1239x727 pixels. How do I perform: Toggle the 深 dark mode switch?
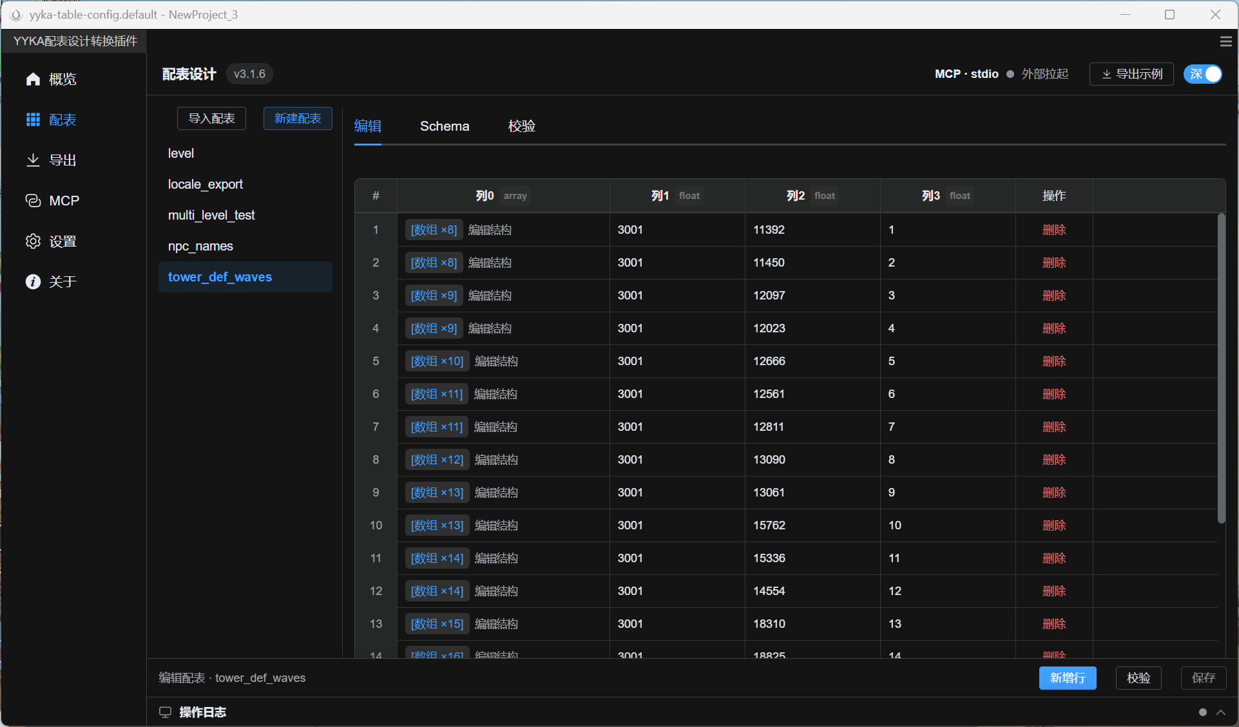click(1203, 74)
